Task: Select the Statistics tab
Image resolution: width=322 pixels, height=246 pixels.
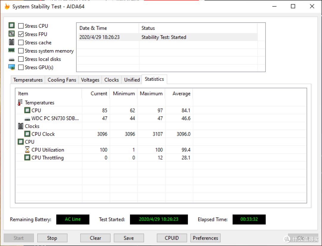Action: (x=154, y=79)
